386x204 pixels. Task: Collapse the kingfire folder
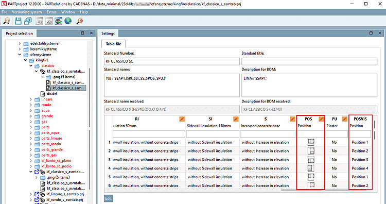[25, 60]
